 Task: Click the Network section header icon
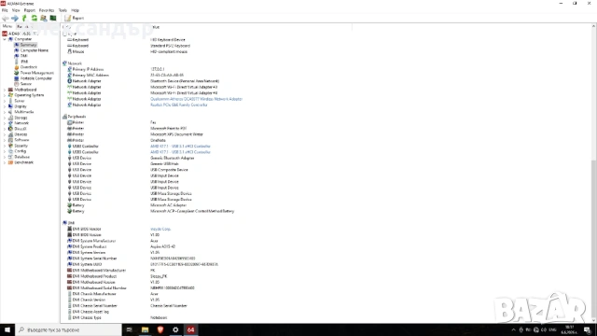[64, 63]
